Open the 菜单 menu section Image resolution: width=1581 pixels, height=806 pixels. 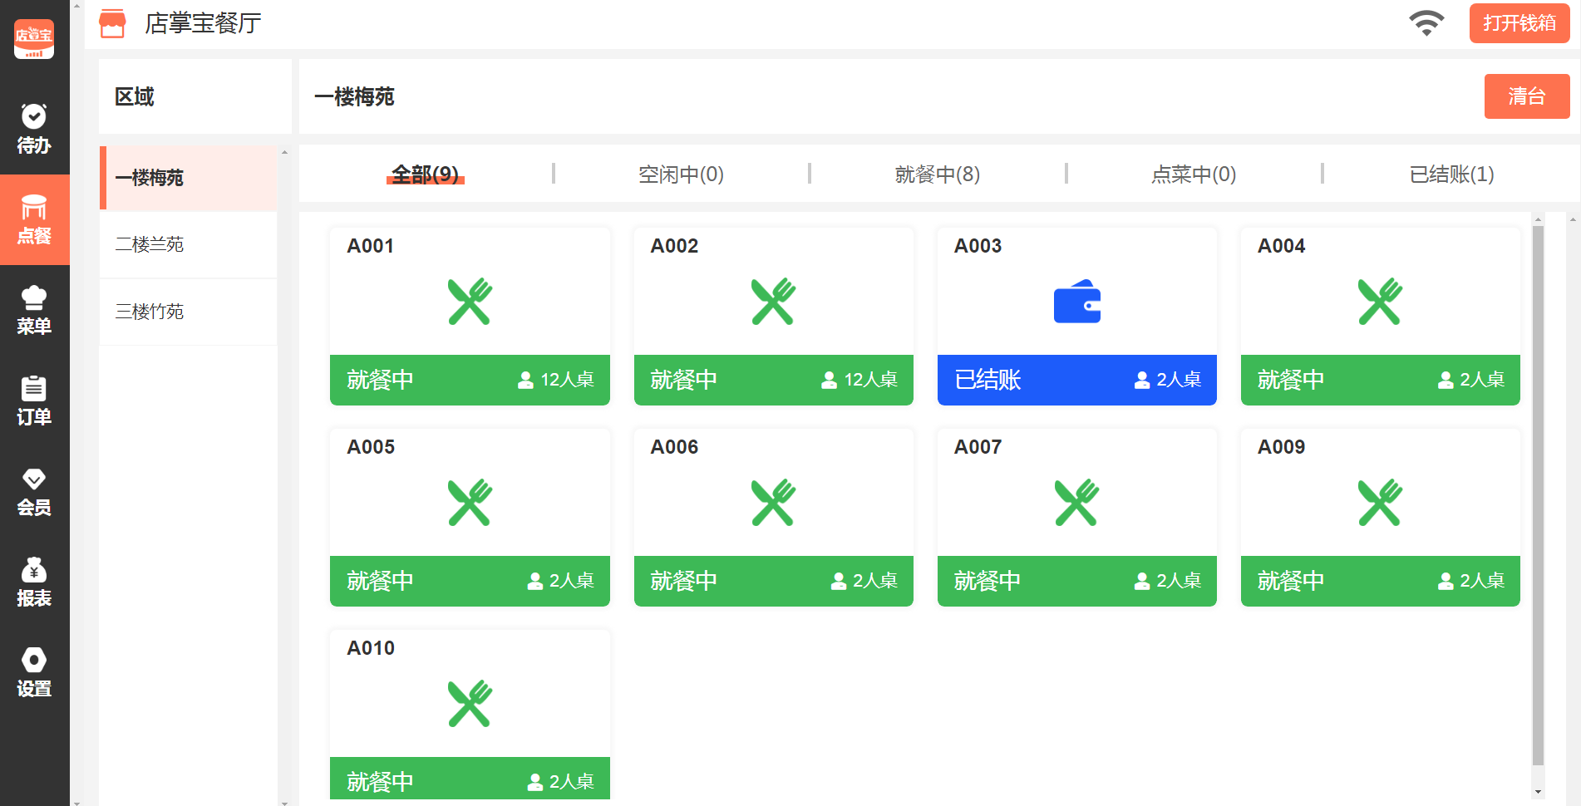[34, 310]
